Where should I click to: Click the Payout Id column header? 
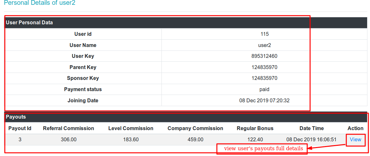point(20,129)
